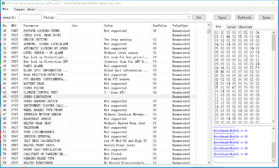The image size is (279, 168).
Task: Sort by the MDF column header
Action: pyautogui.click(x=16, y=26)
